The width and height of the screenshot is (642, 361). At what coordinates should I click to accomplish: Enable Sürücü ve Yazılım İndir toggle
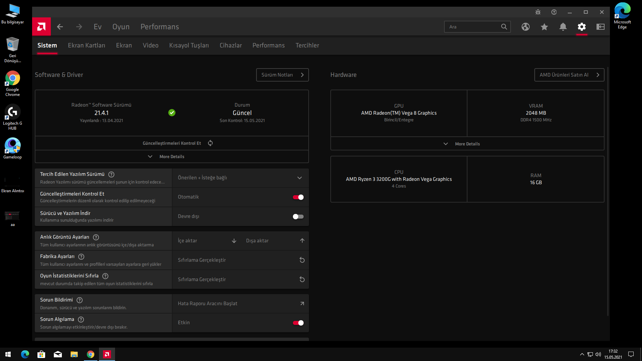(298, 217)
